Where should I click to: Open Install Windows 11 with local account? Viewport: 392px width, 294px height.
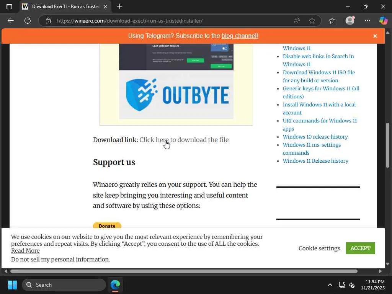point(319,108)
